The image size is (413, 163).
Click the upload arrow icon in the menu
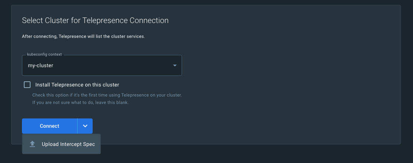pyautogui.click(x=32, y=144)
